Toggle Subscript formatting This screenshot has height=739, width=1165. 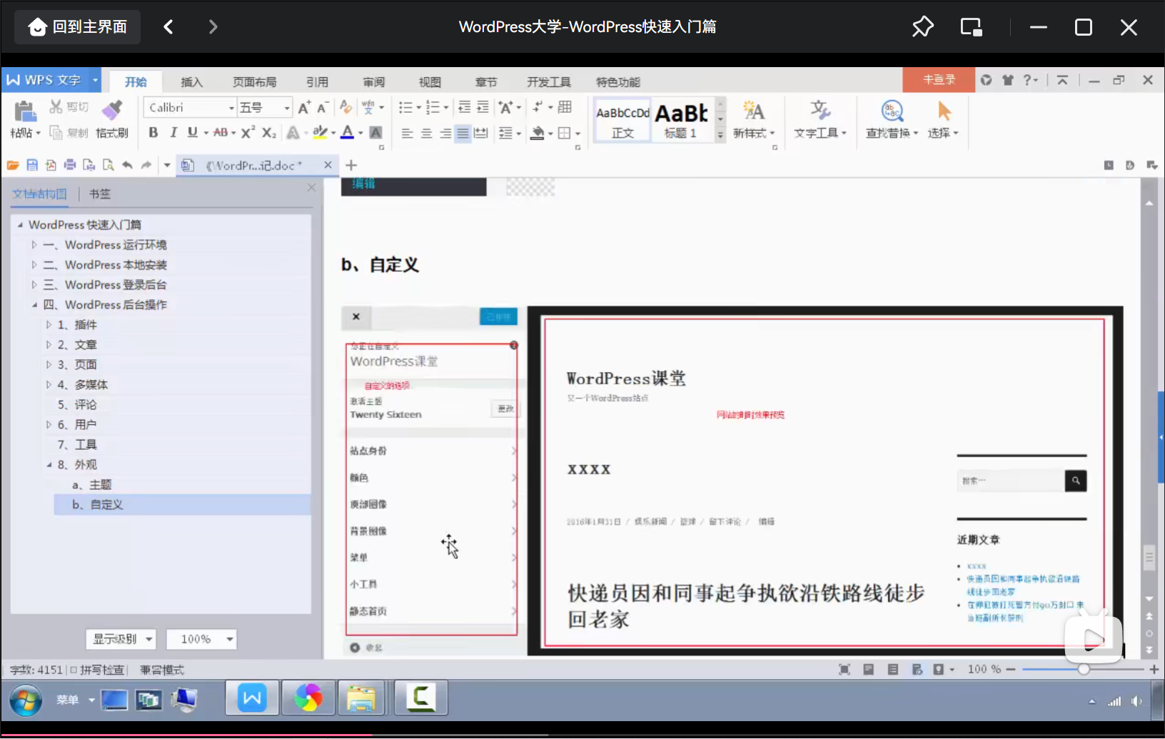pyautogui.click(x=268, y=133)
